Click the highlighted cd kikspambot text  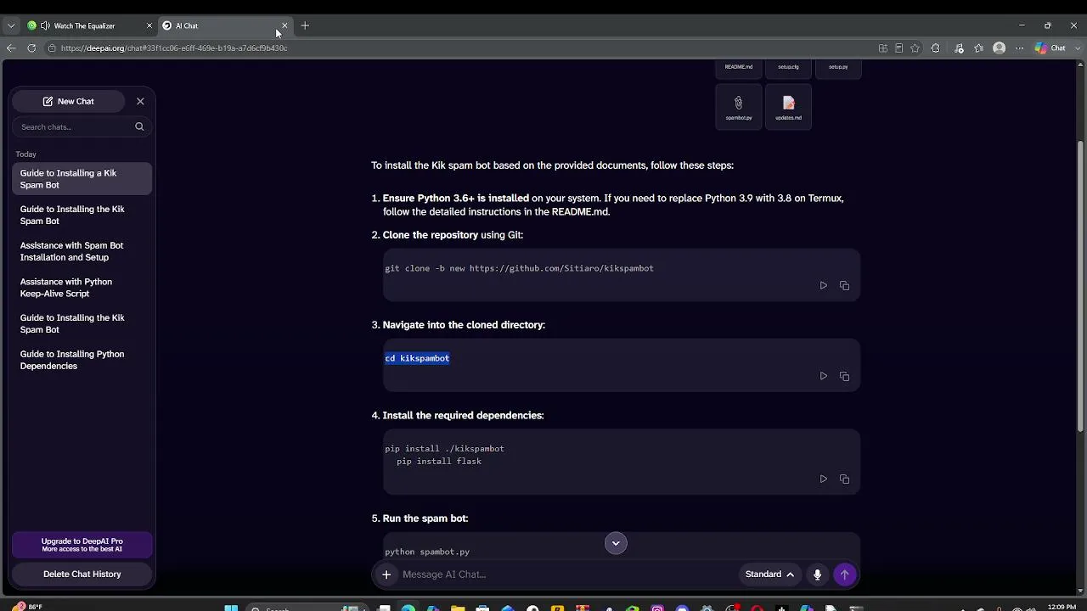point(417,358)
